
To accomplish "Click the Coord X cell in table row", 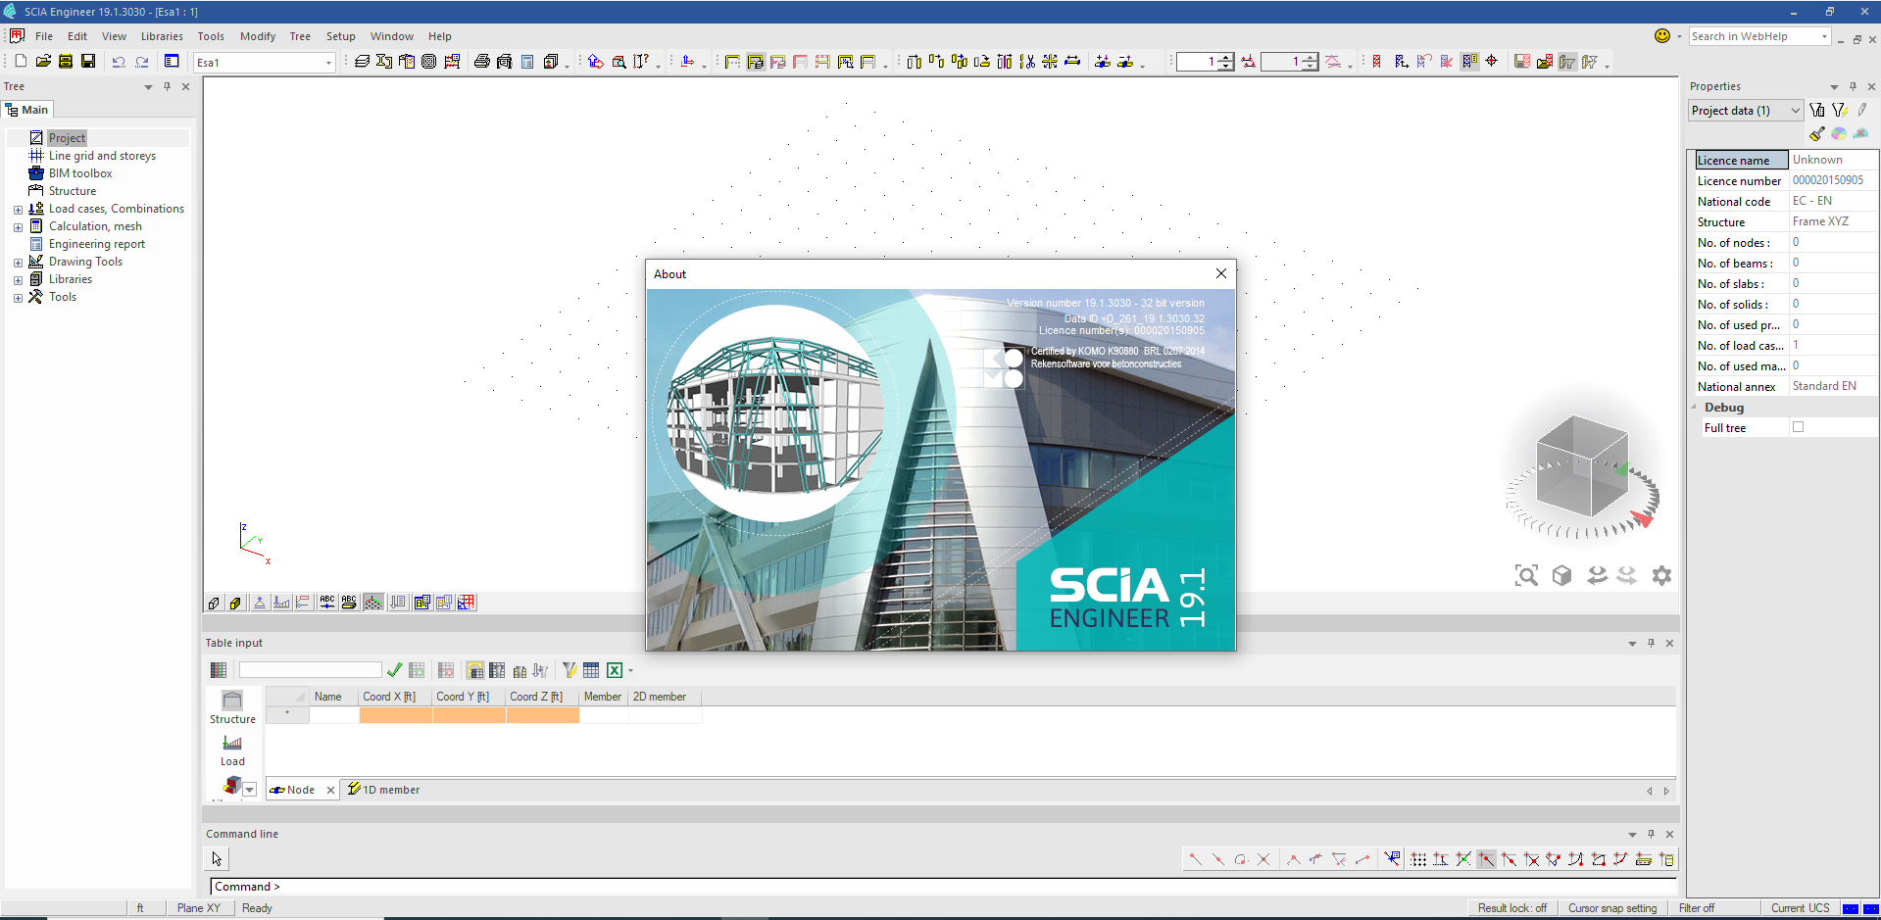I will pos(396,715).
